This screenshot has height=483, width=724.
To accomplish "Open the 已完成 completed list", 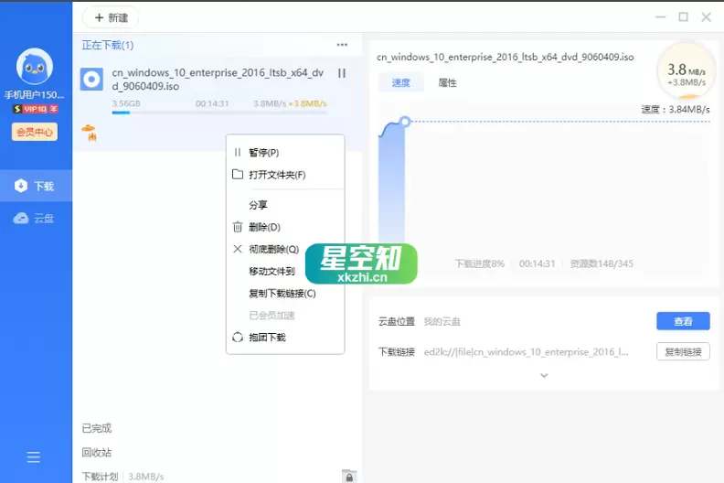I will 97,428.
